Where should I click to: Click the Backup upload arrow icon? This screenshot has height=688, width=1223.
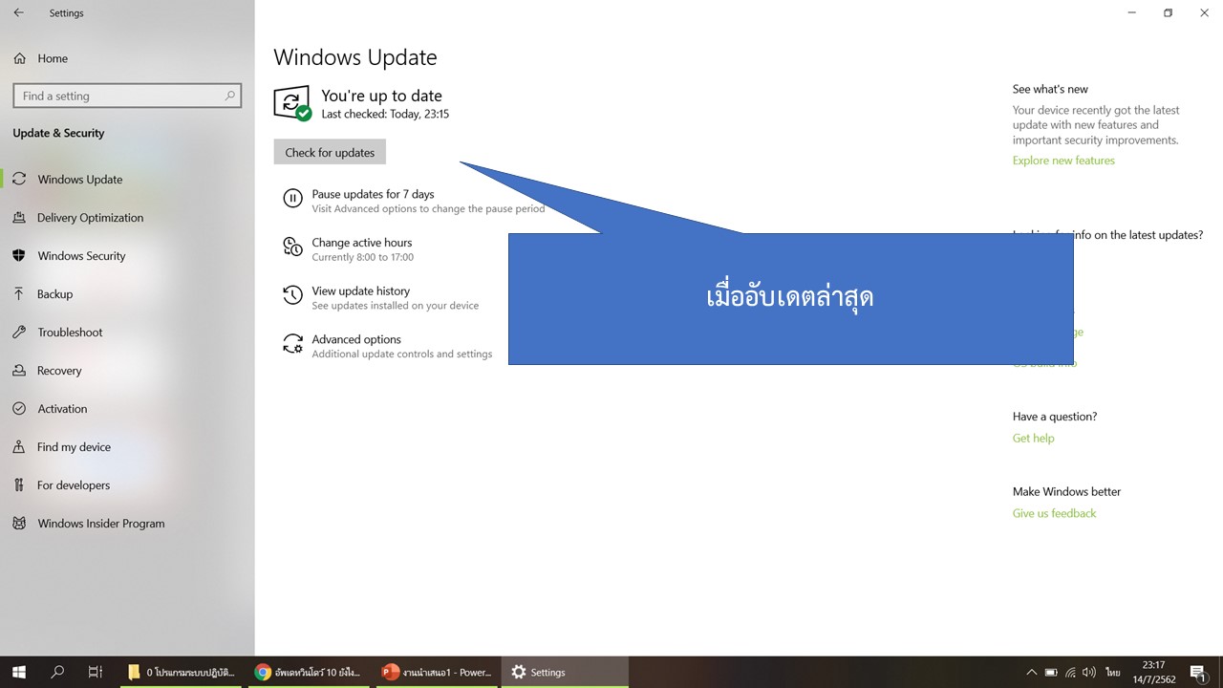19,293
